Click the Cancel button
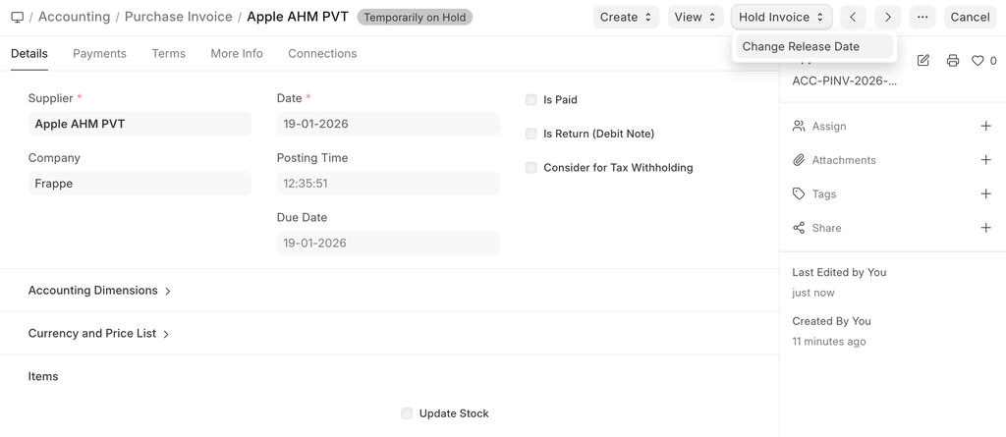The height and width of the screenshot is (437, 1006). (x=970, y=17)
